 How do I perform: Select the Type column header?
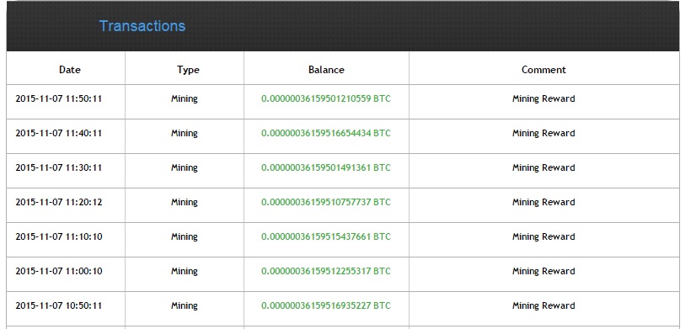188,70
